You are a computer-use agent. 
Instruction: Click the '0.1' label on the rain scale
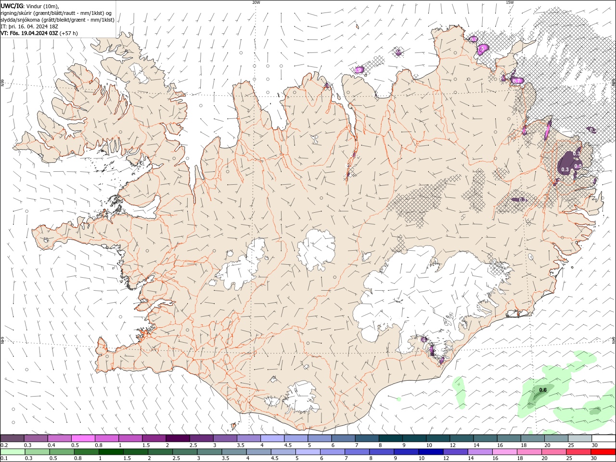coord(4,459)
